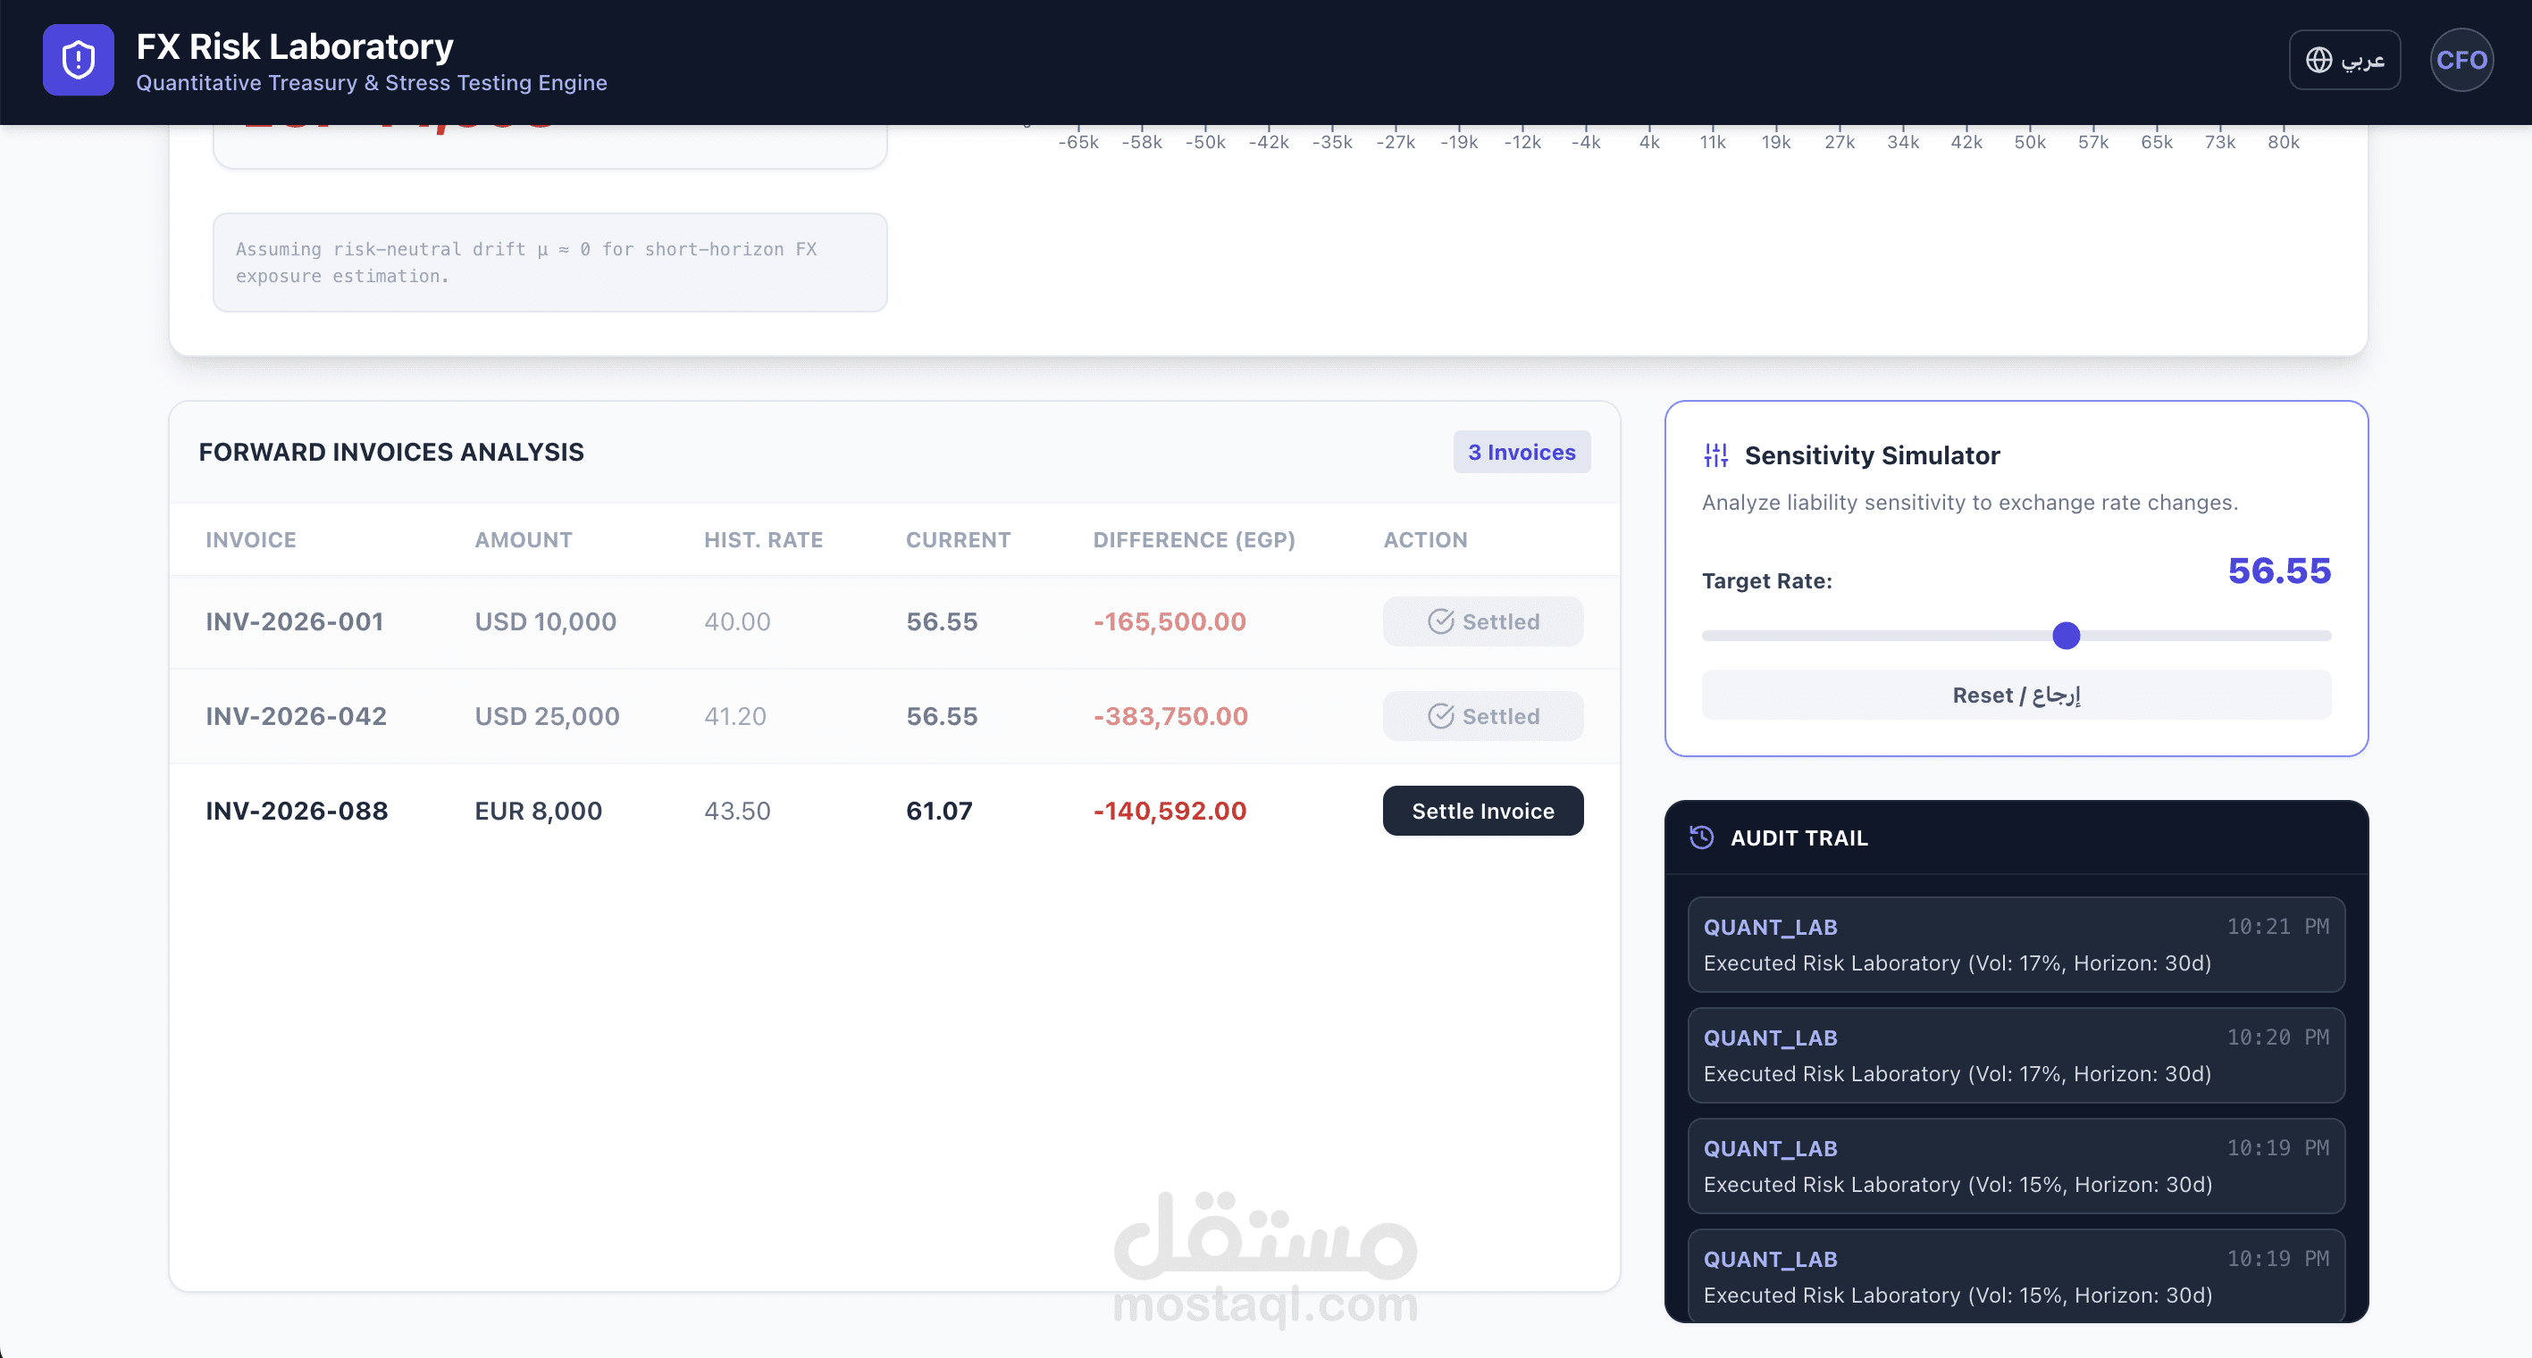This screenshot has width=2532, height=1358.
Task: Click the Settled button for INV-2026-042
Action: tap(1482, 717)
